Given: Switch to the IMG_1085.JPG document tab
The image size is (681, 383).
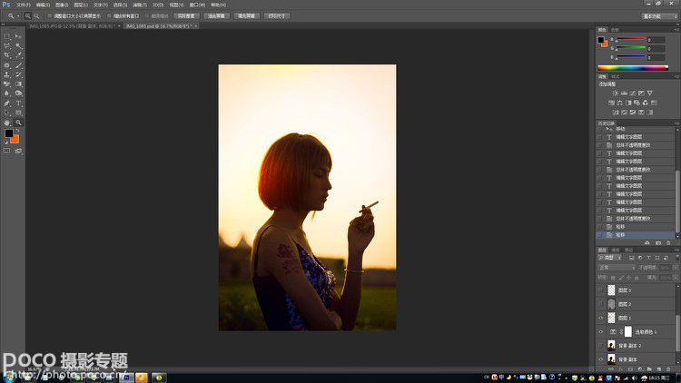Looking at the screenshot, I should coord(72,26).
